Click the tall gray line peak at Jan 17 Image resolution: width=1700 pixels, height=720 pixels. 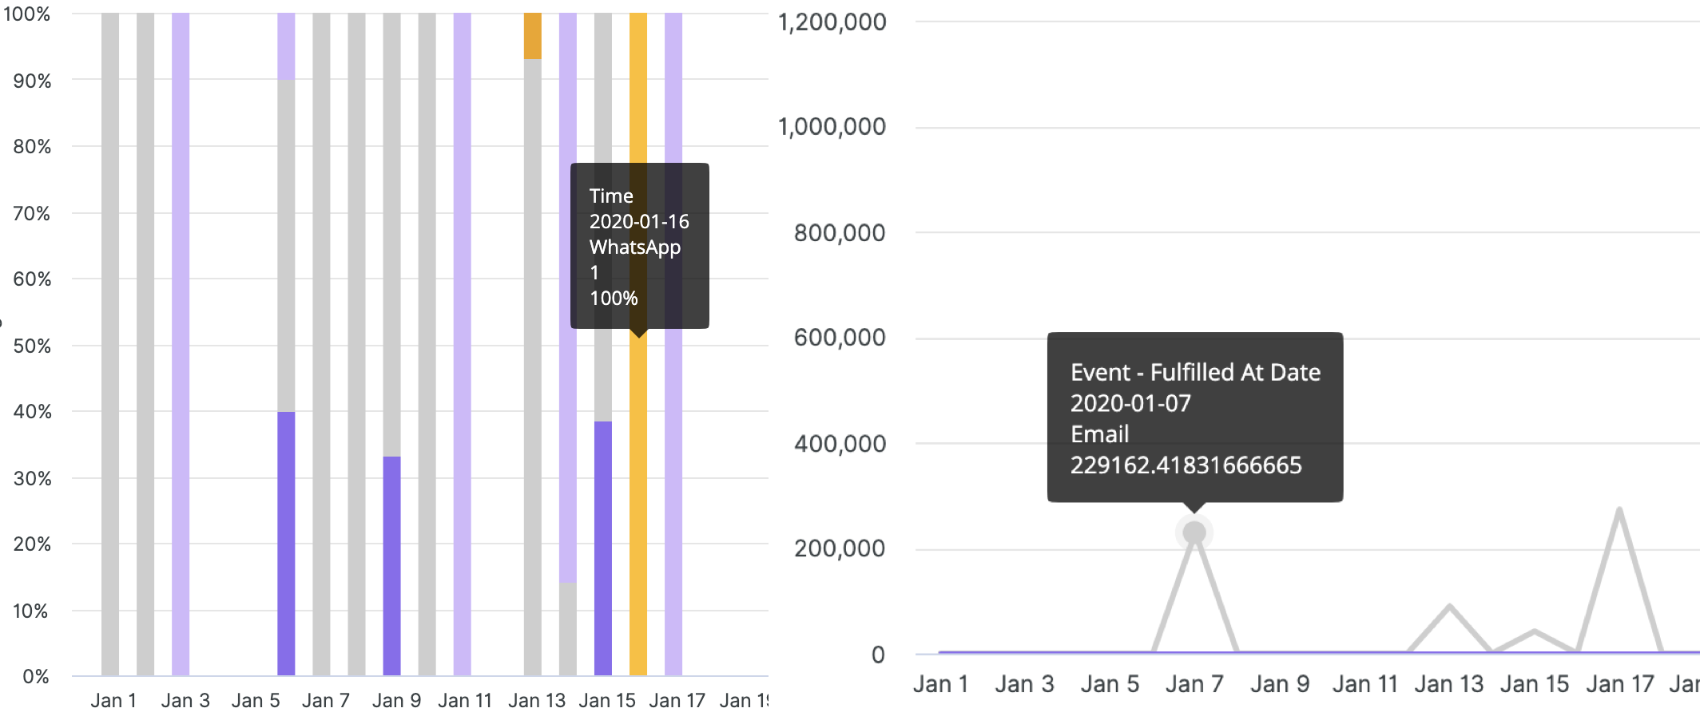point(1619,509)
